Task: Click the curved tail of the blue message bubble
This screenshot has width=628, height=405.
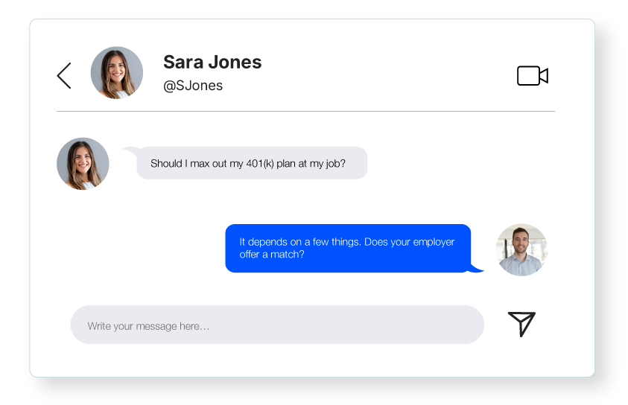Action: click(477, 268)
